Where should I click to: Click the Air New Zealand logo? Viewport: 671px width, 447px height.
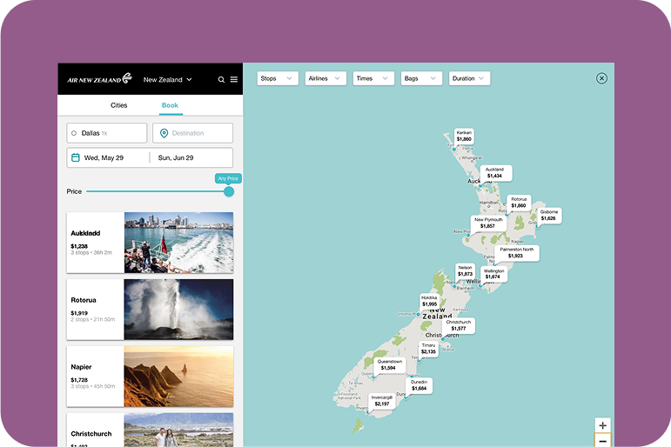click(99, 79)
